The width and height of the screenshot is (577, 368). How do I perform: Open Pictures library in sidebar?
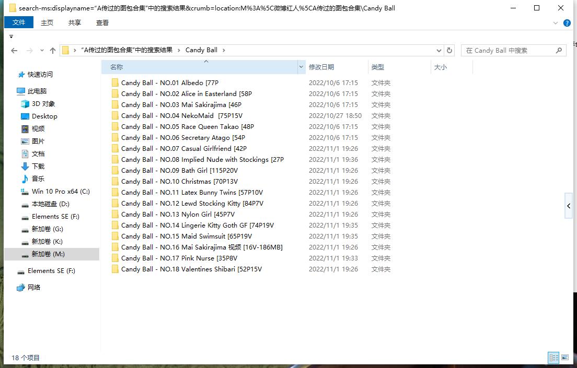(33, 141)
